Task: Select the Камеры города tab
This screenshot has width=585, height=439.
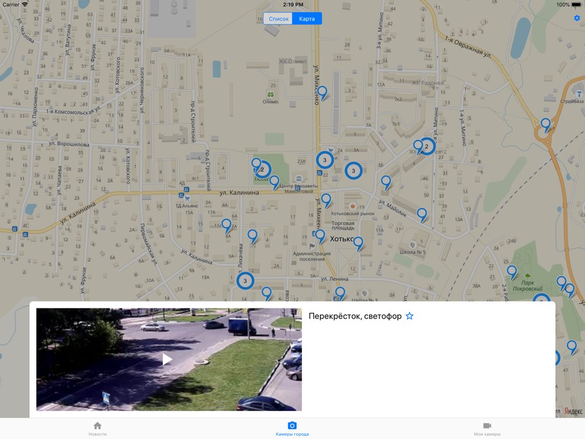Action: [292, 428]
